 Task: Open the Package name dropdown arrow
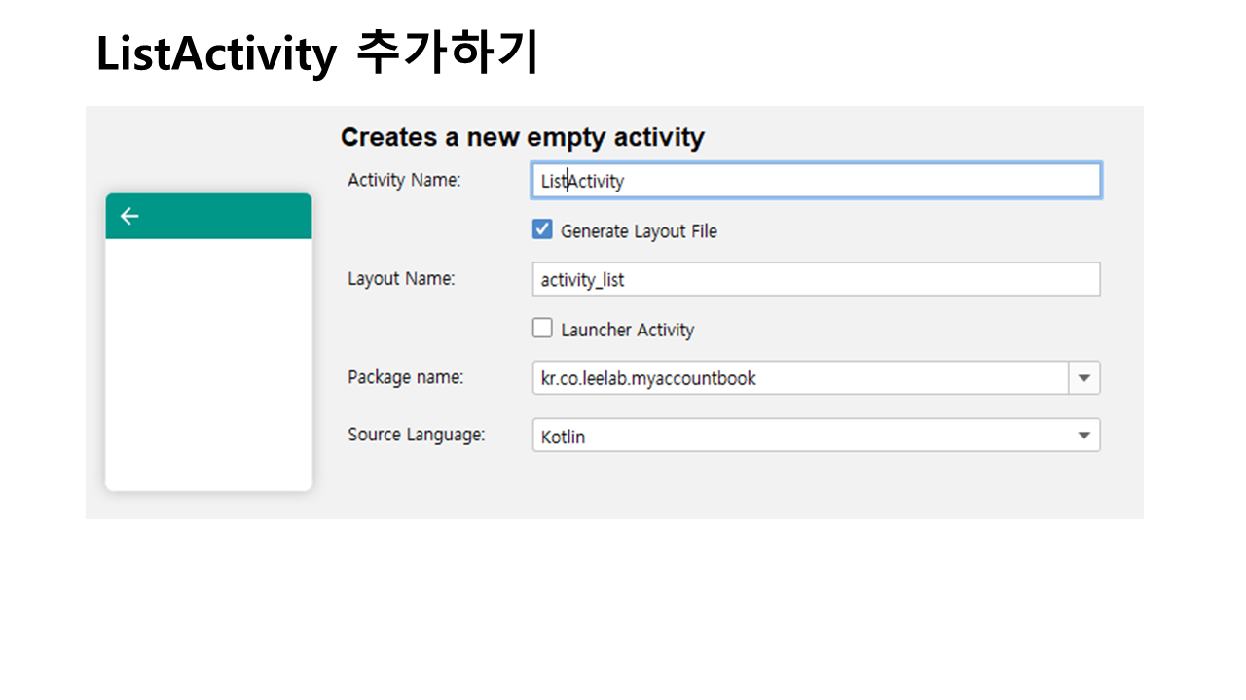click(1084, 378)
